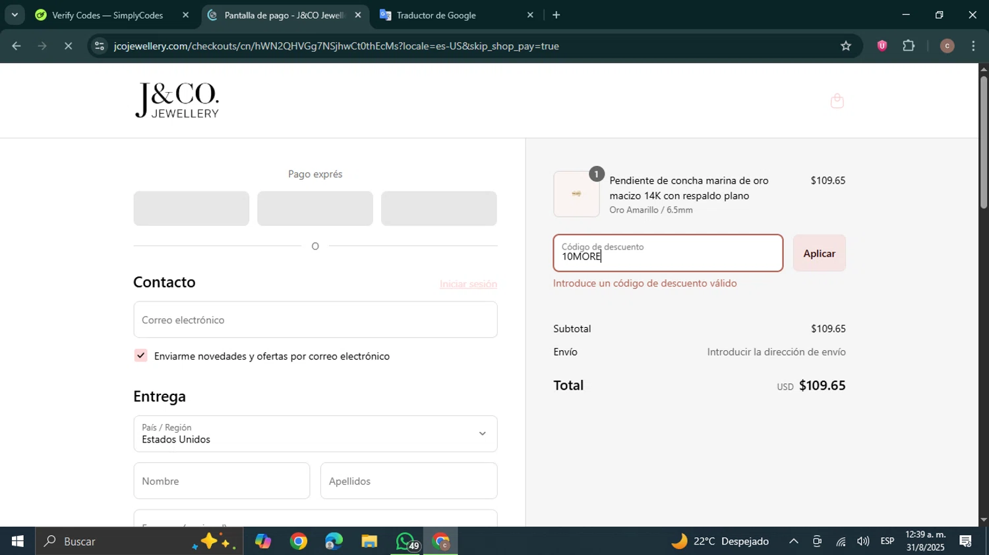This screenshot has height=555, width=989.
Task: Select the Pantalla de pago J&CO tab
Action: pyautogui.click(x=285, y=15)
